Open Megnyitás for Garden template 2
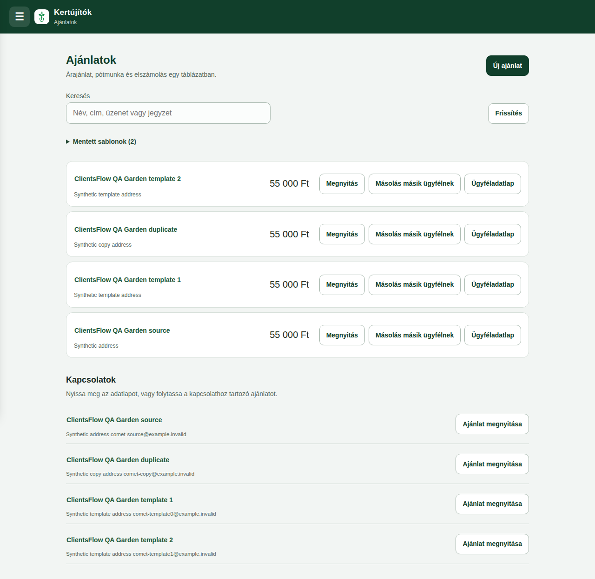This screenshot has height=579, width=595. coord(342,184)
